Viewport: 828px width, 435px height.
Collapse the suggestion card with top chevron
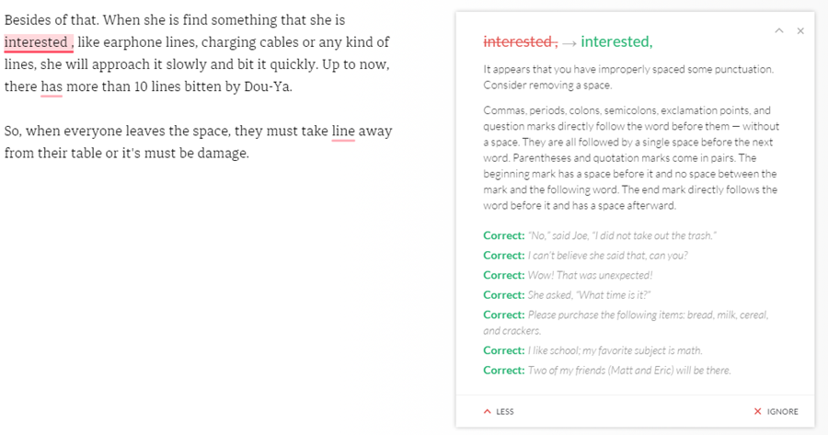pyautogui.click(x=779, y=30)
